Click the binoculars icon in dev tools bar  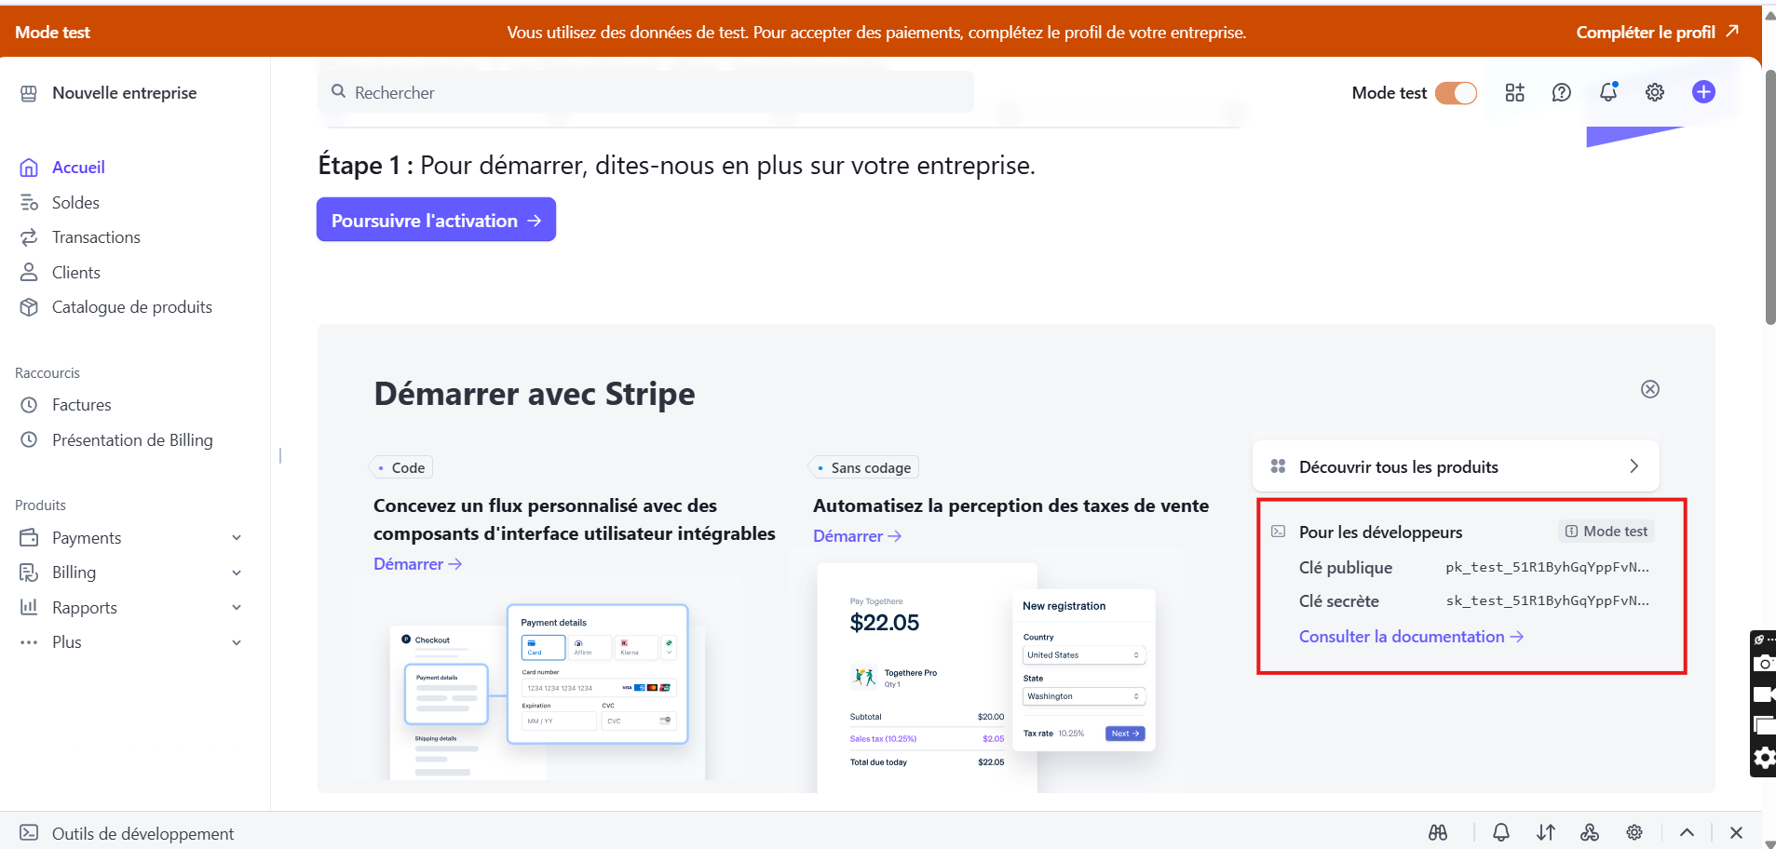tap(1438, 832)
